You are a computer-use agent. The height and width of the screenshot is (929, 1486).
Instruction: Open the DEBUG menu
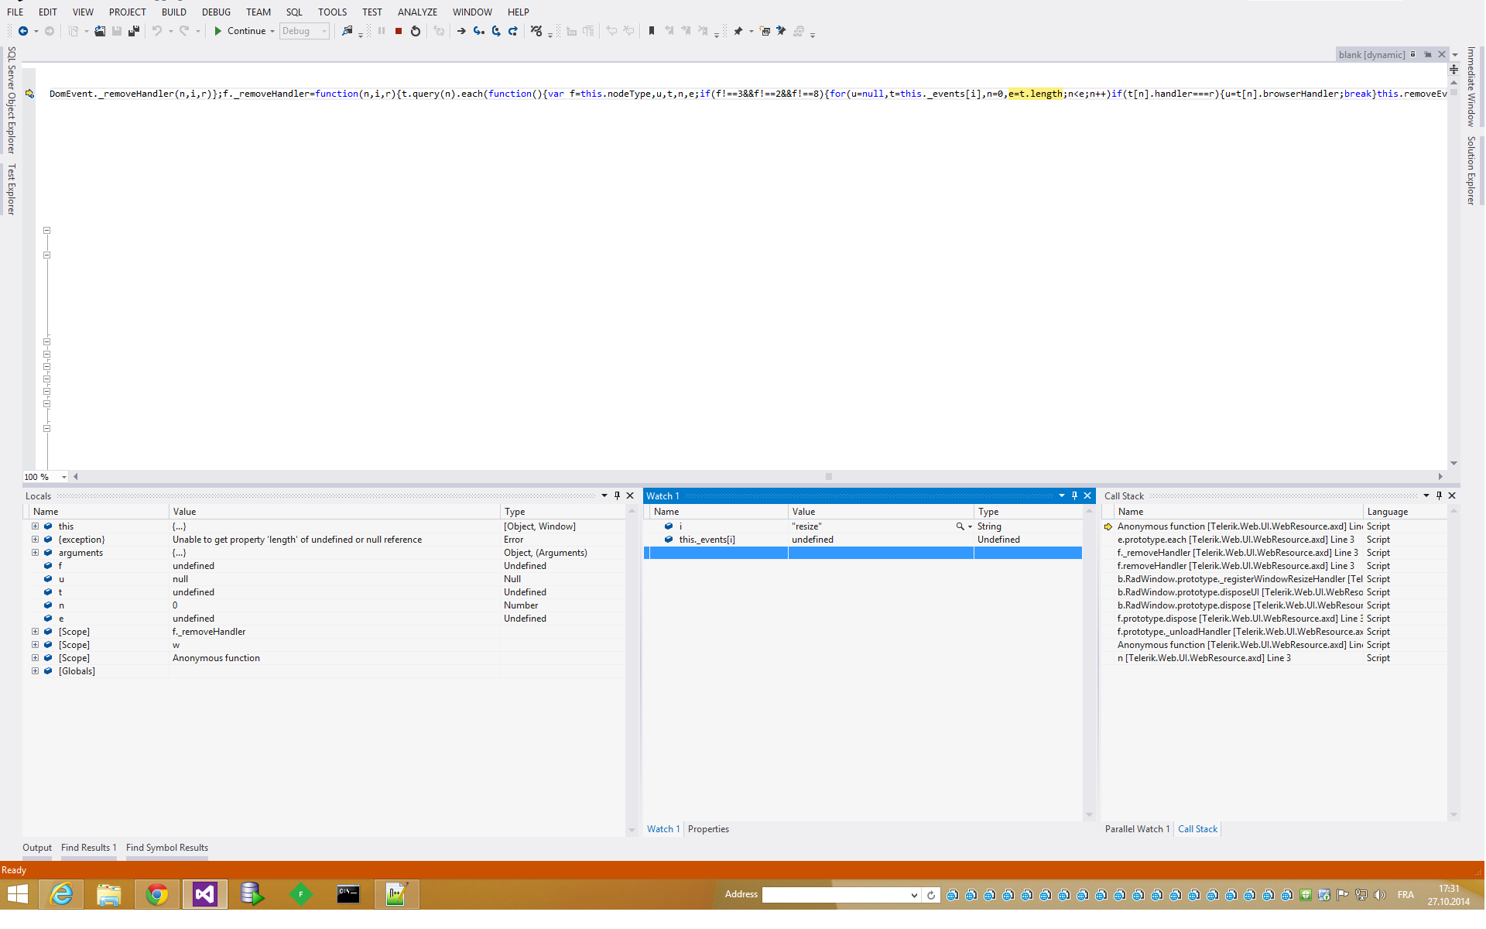pos(216,12)
